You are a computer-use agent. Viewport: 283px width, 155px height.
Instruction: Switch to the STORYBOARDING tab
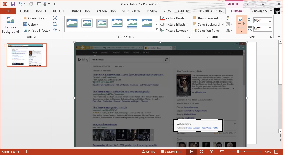pyautogui.click(x=209, y=11)
